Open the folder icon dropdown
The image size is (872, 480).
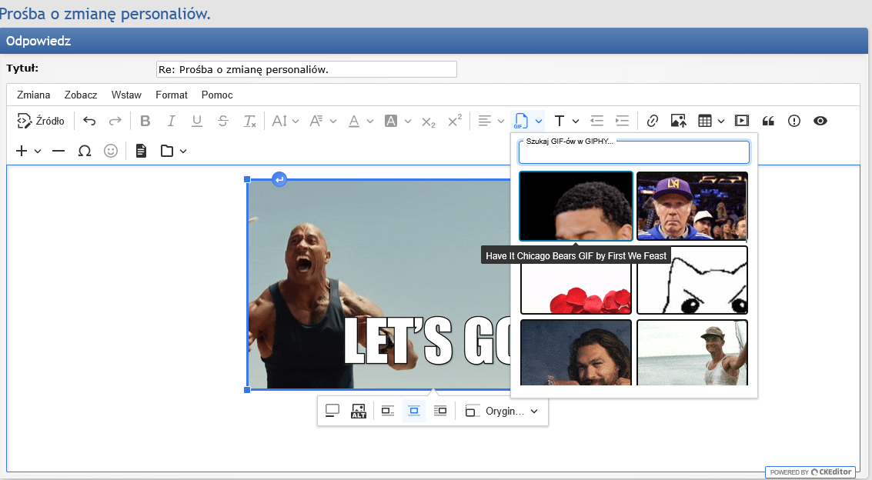pos(173,151)
